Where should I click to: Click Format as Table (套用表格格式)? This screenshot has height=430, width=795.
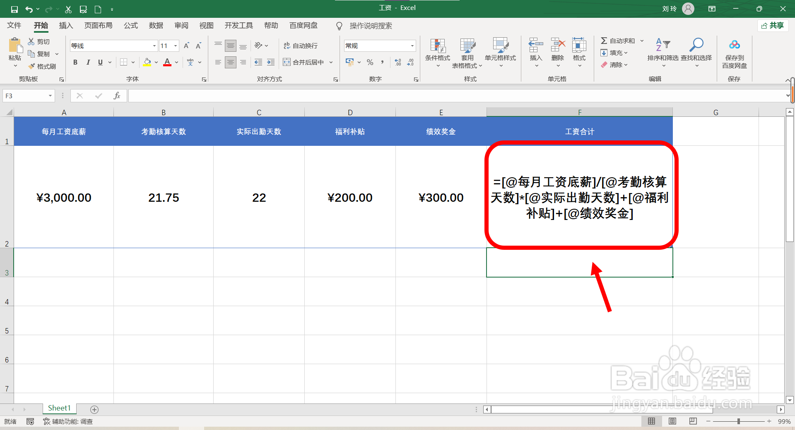(467, 54)
